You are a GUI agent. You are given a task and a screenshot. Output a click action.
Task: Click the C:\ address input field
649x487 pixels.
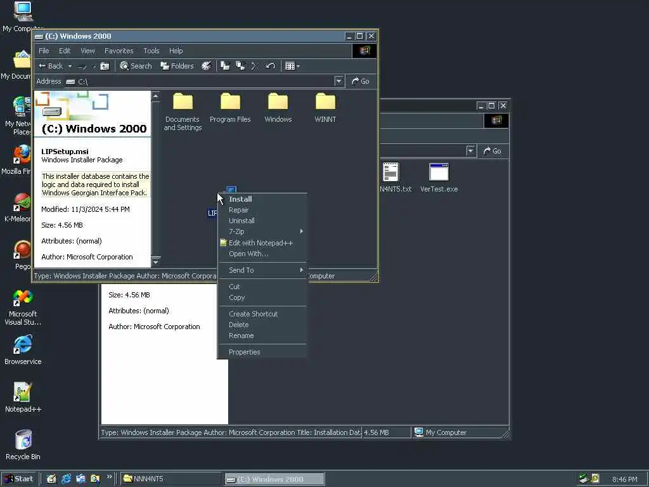click(200, 82)
